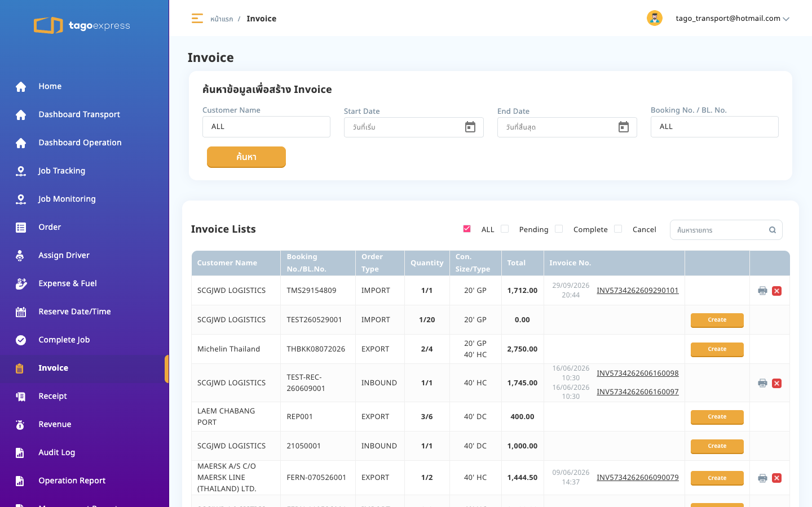Click the tagoexpress logo
The height and width of the screenshot is (507, 812).
click(82, 25)
